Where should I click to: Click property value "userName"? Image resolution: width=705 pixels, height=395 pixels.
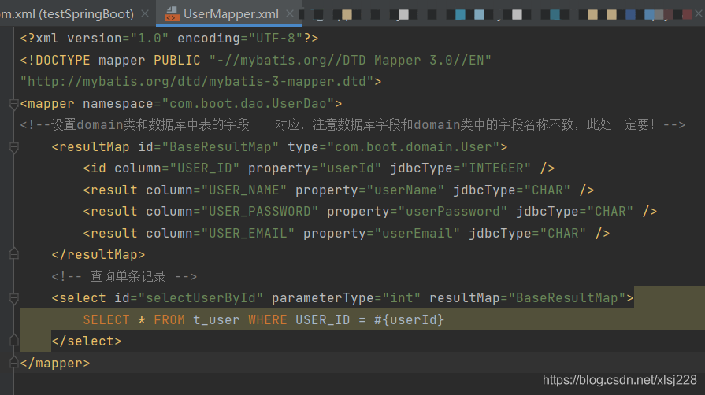[405, 190]
